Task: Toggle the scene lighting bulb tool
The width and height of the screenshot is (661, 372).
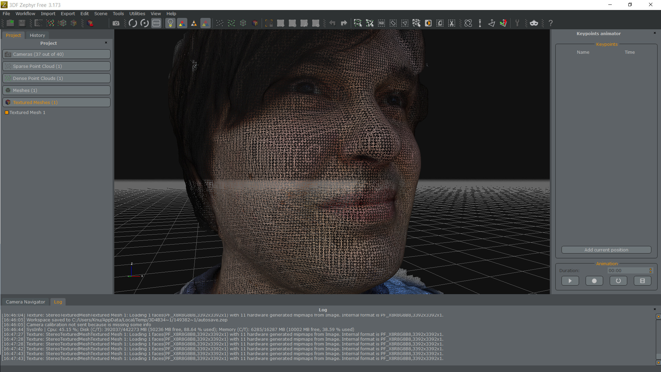Action: pos(170,23)
